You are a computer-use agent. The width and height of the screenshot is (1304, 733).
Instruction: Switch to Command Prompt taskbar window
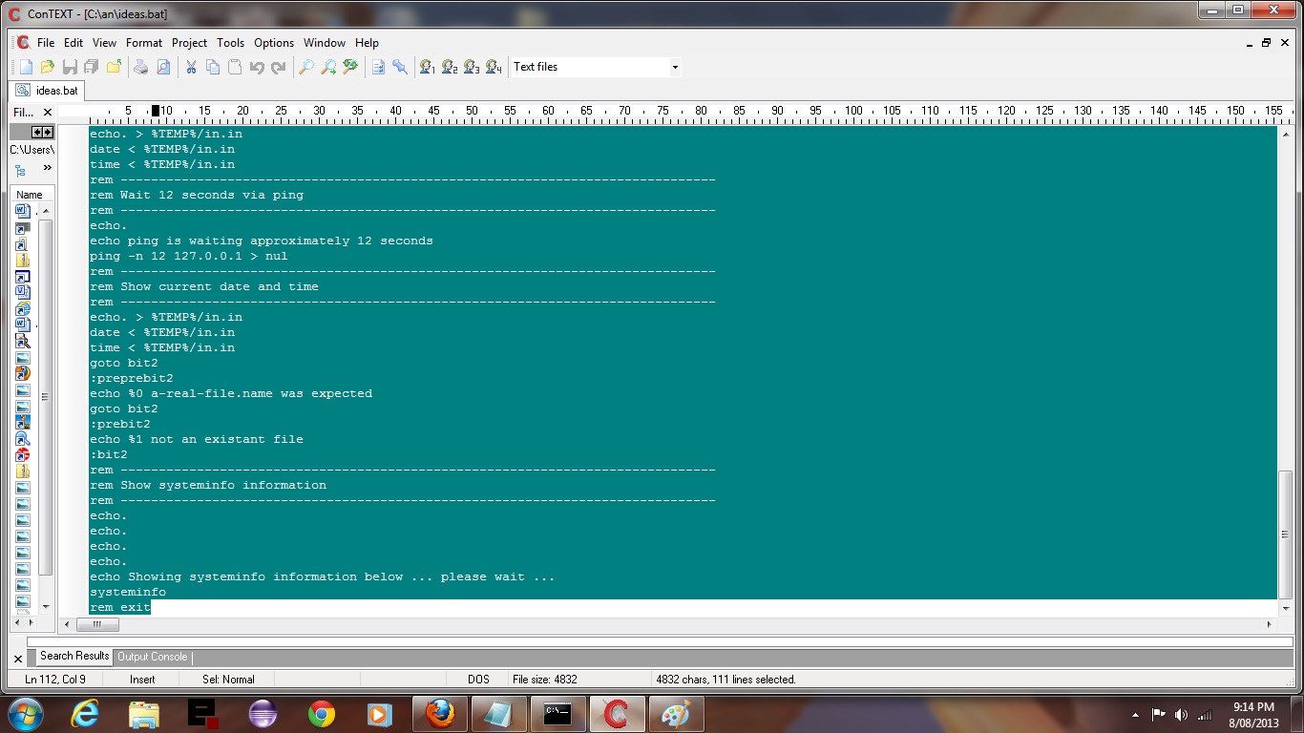coord(558,714)
